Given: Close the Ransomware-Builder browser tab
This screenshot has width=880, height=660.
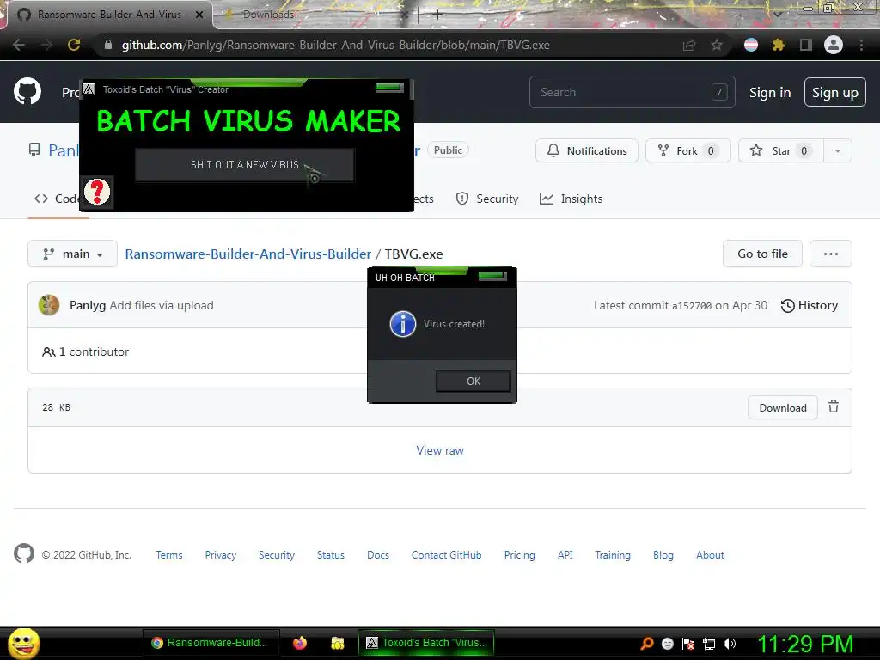Looking at the screenshot, I should tap(199, 15).
